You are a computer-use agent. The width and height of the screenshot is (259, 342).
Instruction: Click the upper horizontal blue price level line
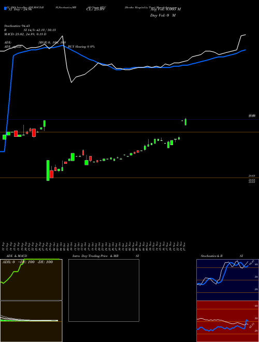(x=129, y=119)
